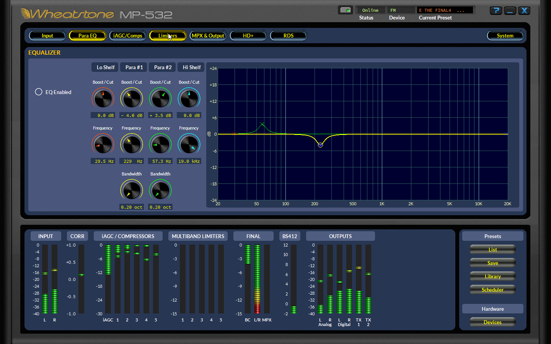Click the Hardware panel header
Viewport: 551px width, 344px height.
[x=493, y=309]
